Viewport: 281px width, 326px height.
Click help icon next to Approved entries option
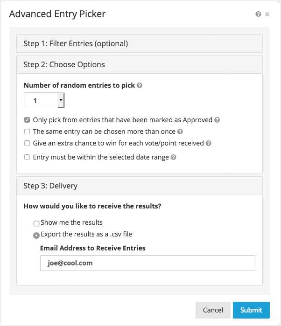pos(217,120)
